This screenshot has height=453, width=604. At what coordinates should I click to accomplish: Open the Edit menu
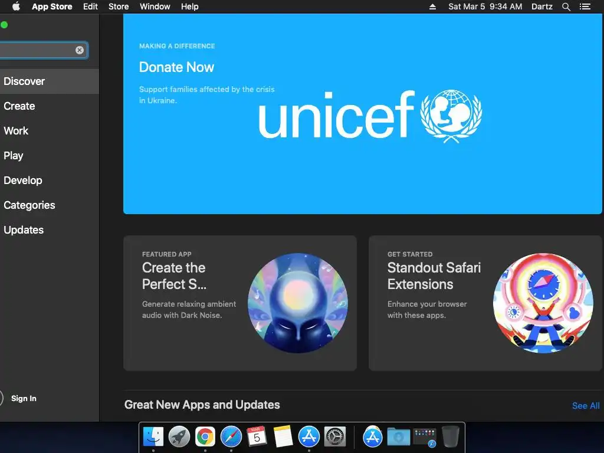coord(90,6)
